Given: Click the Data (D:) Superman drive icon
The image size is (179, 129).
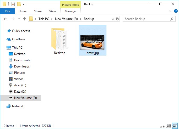Looking at the screenshot, I should pyautogui.click(x=11, y=92).
